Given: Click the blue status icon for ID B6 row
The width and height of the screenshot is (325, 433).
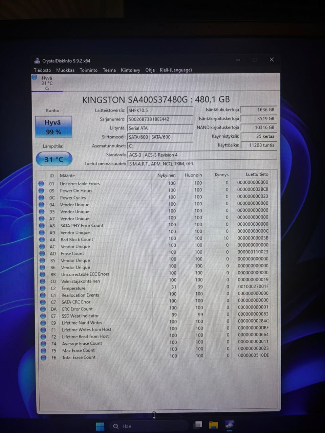Looking at the screenshot, I should tap(42, 267).
